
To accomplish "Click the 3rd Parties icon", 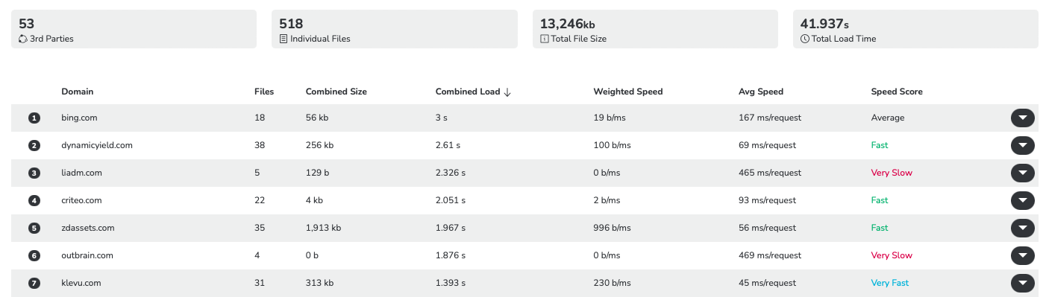I will (23, 39).
